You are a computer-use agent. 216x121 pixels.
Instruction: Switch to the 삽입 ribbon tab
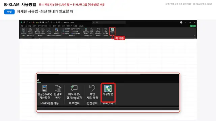[29, 26]
